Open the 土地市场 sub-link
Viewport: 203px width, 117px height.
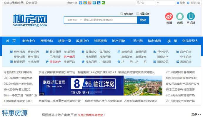coord(33,62)
